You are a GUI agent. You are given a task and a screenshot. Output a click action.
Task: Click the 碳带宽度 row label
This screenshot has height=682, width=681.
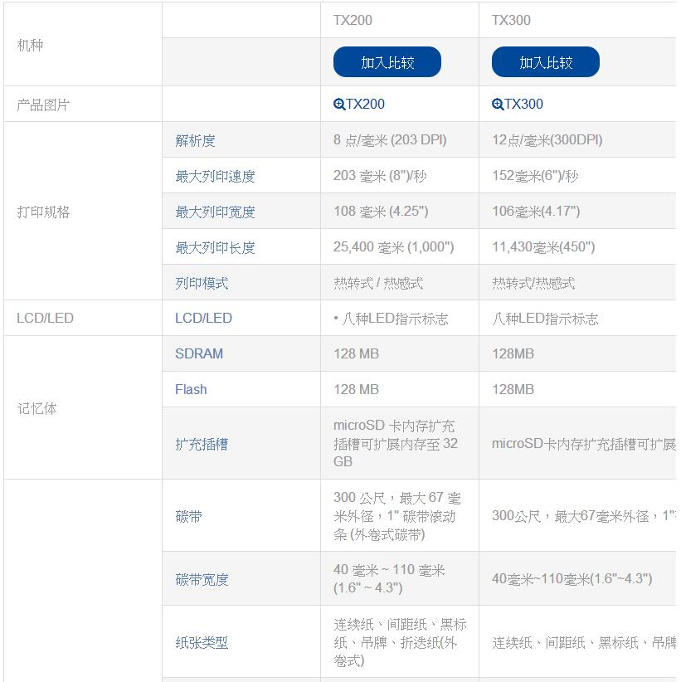(x=202, y=579)
